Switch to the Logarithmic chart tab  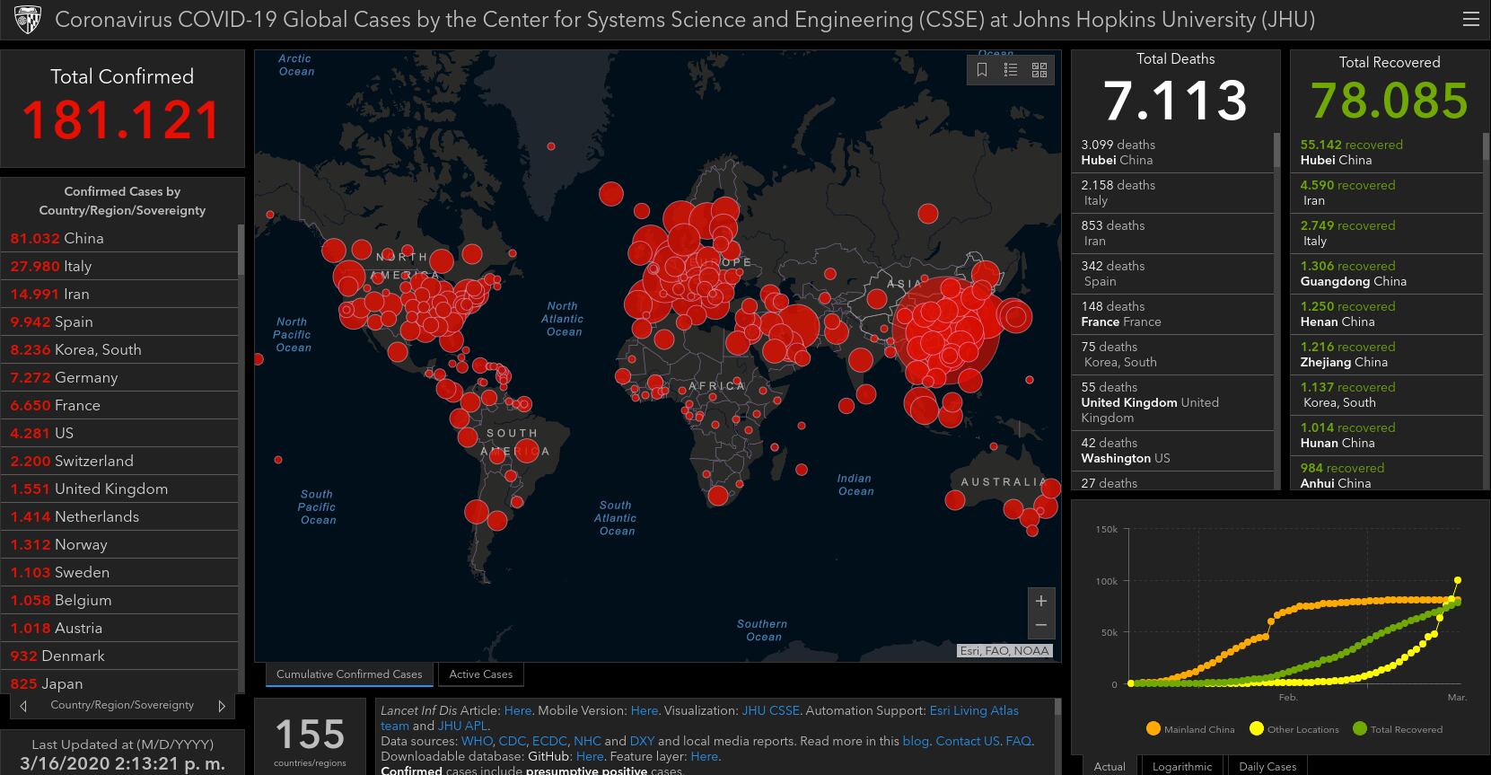pos(1182,766)
